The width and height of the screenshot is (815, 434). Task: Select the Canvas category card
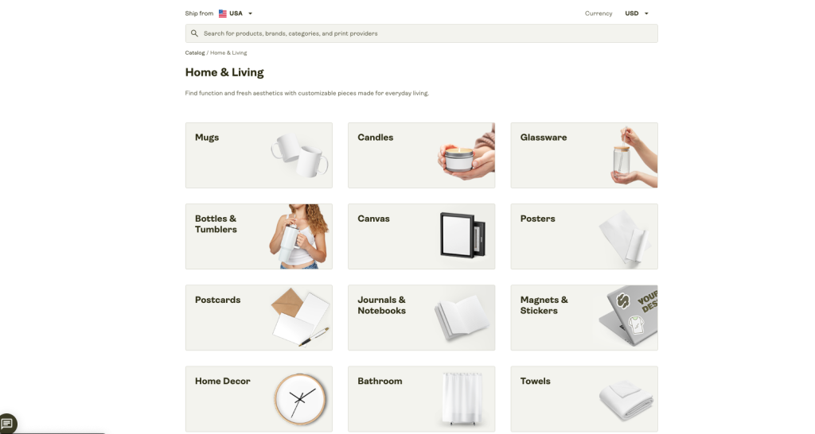click(x=422, y=236)
